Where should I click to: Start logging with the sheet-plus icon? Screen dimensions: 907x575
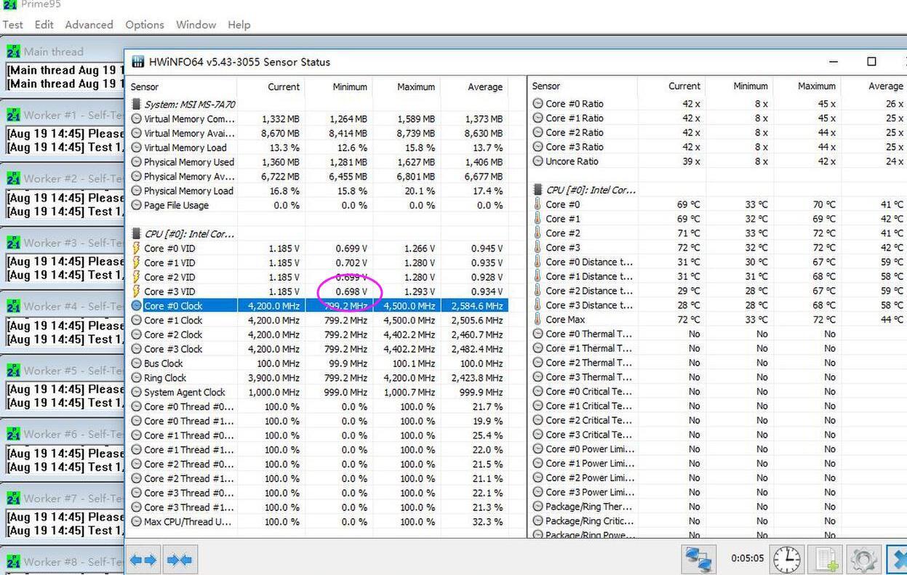(x=826, y=559)
